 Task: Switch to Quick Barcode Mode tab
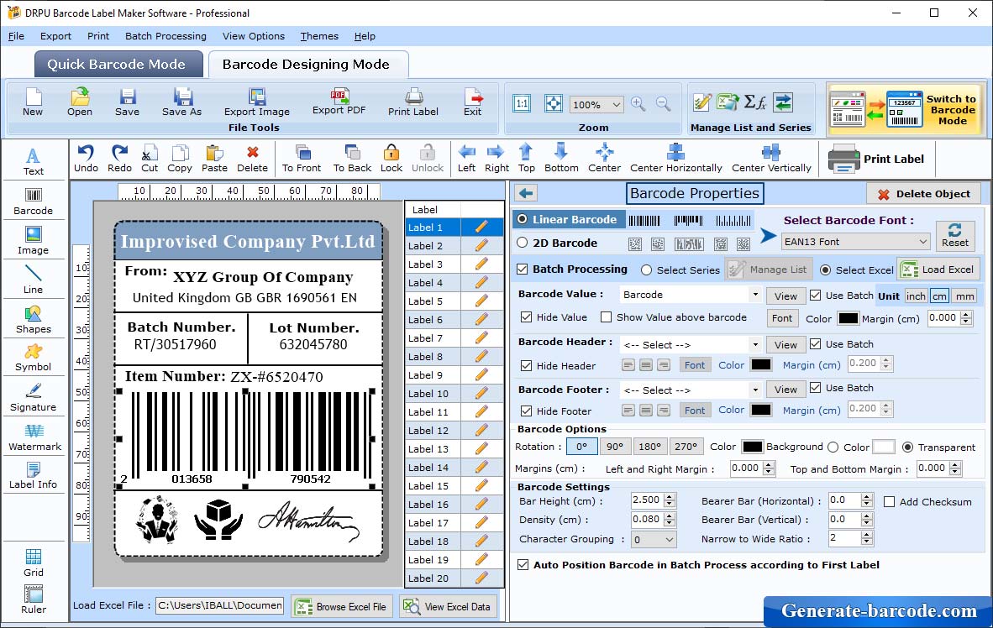(118, 64)
